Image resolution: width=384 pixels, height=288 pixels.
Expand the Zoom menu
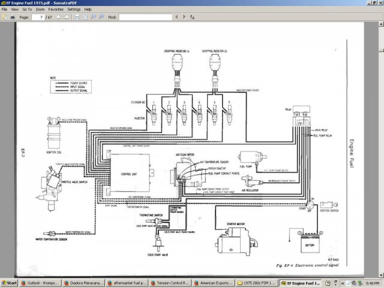point(40,10)
